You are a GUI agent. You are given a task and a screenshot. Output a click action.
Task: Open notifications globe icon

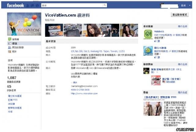[37, 6]
